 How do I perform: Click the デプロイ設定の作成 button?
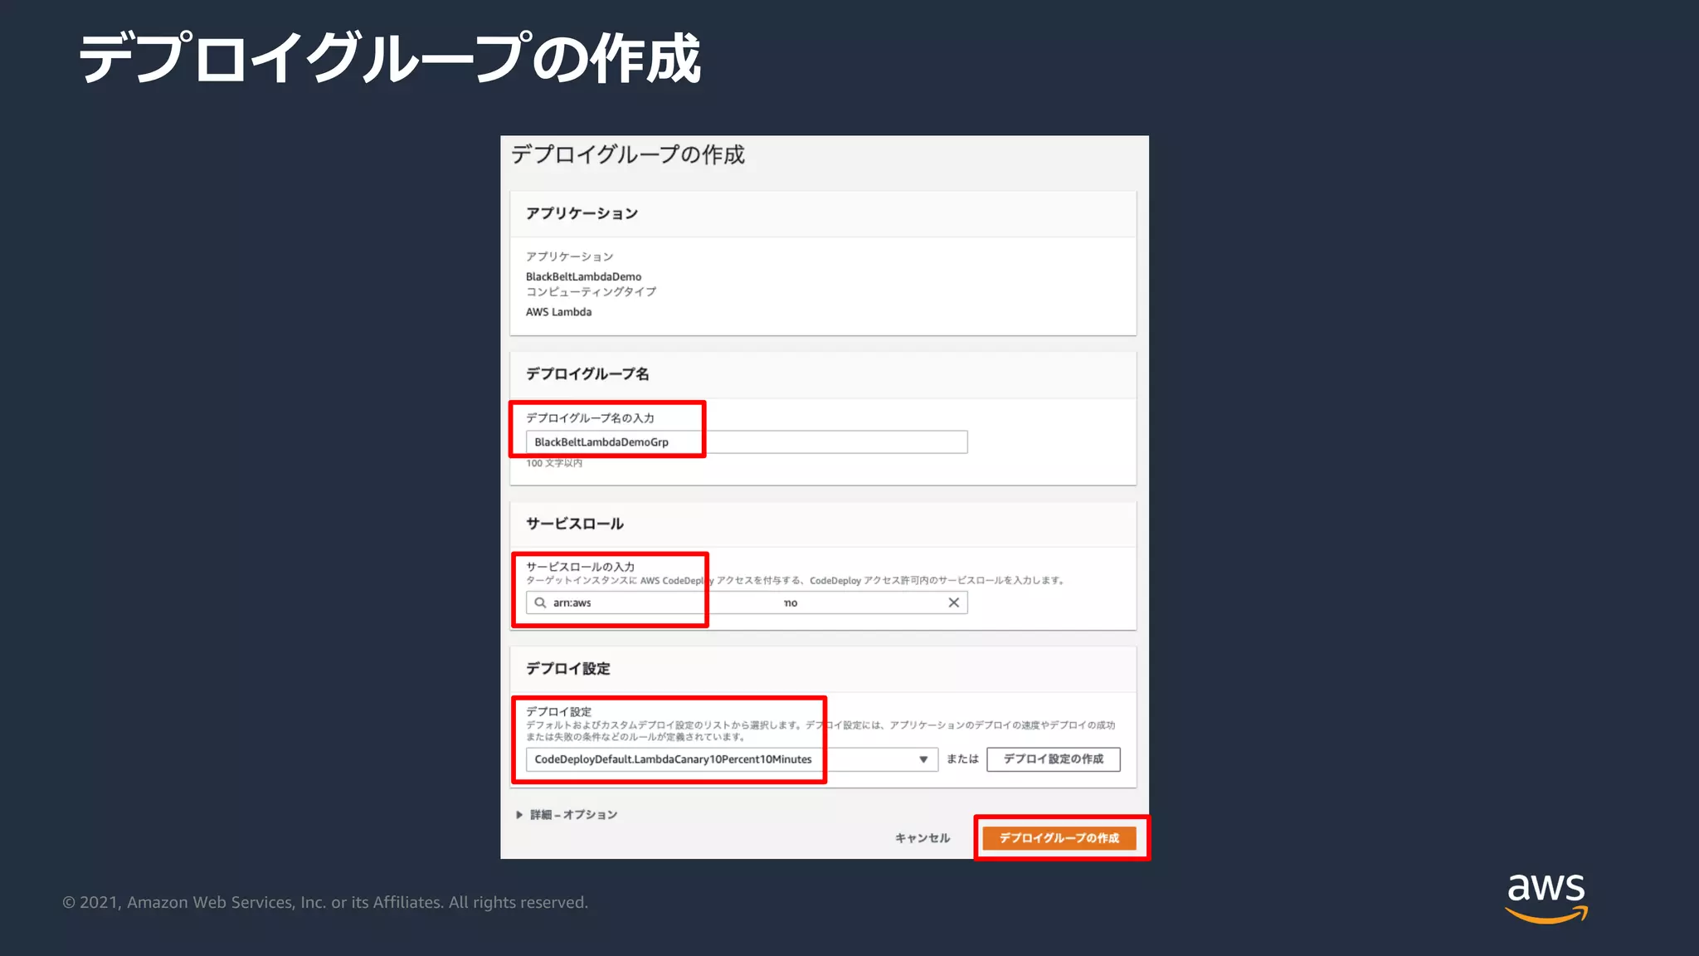[x=1053, y=759]
